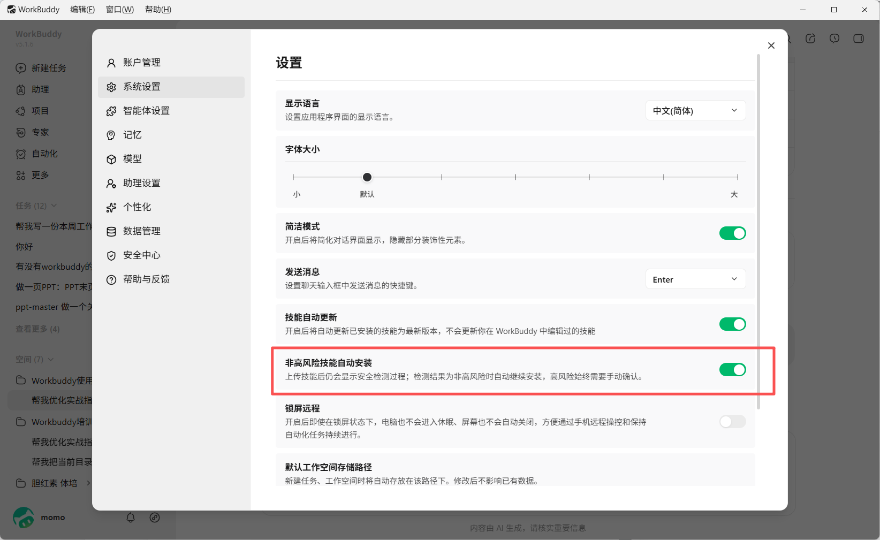Click 系统设置 gear icon
The height and width of the screenshot is (540, 880).
pyautogui.click(x=111, y=87)
